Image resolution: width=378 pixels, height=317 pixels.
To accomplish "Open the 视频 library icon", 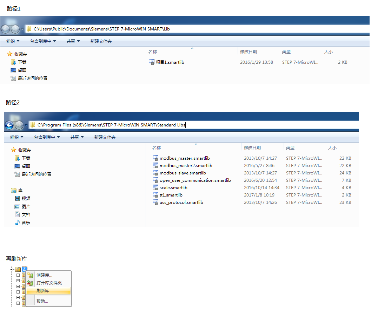I will tap(17, 198).
